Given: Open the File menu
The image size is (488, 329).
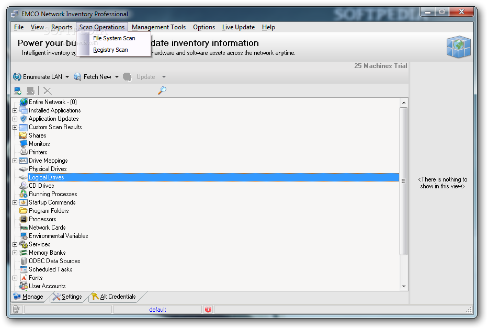Looking at the screenshot, I should click(x=19, y=27).
